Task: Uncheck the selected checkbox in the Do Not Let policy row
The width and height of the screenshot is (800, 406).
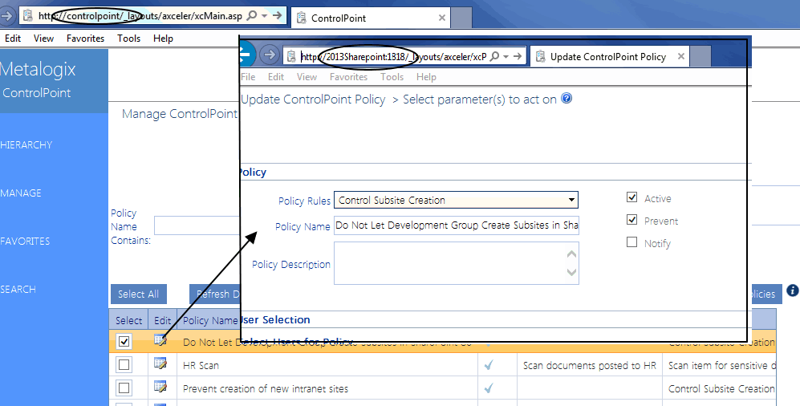Action: pyautogui.click(x=124, y=341)
